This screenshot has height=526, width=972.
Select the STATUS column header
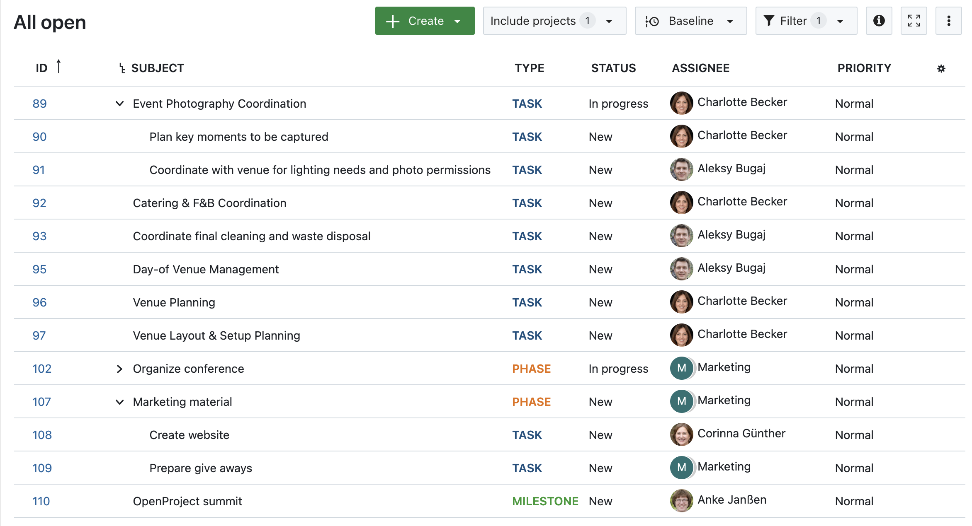(x=614, y=68)
